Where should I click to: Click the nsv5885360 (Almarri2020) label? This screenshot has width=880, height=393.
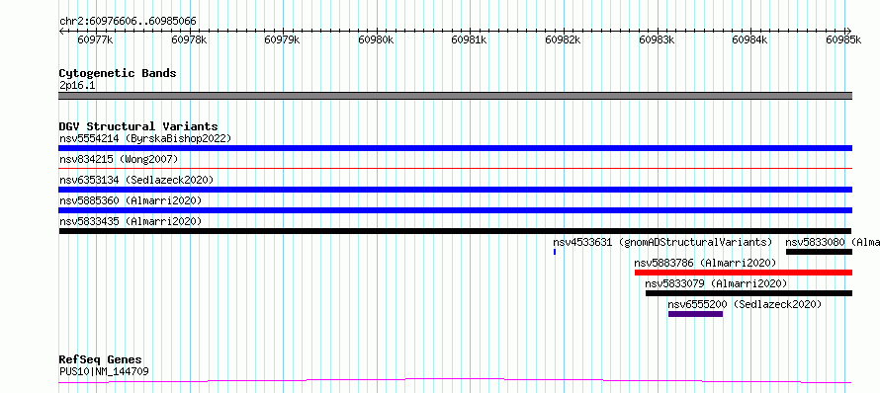pyautogui.click(x=131, y=200)
